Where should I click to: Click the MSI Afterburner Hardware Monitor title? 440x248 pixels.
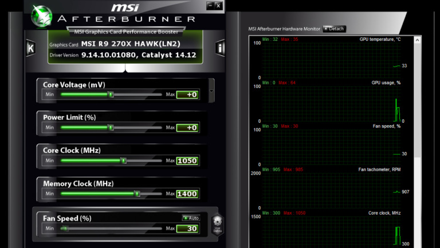[x=284, y=29]
